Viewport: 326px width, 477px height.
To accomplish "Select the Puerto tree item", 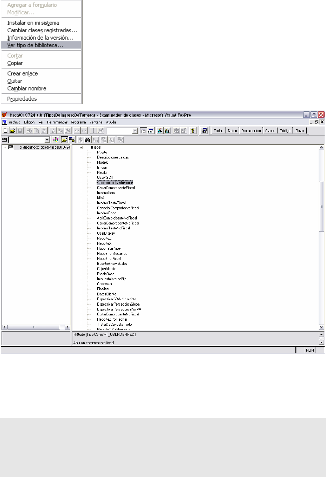I will [x=102, y=152].
